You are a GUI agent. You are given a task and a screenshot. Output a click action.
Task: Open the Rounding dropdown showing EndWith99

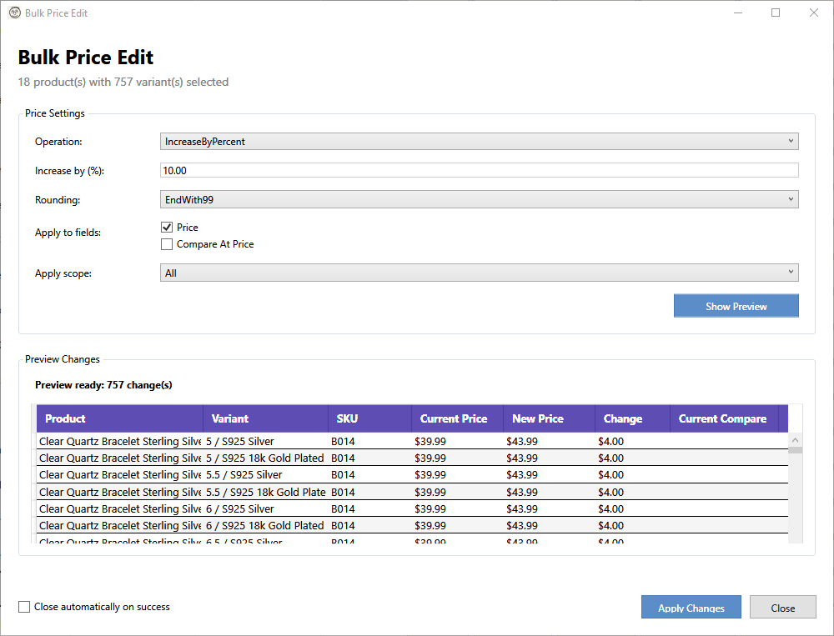(480, 199)
